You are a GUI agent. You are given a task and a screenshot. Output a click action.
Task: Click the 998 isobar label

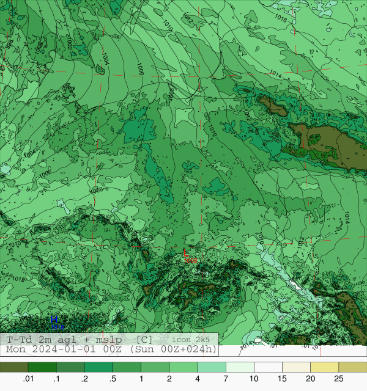[x=9, y=44]
